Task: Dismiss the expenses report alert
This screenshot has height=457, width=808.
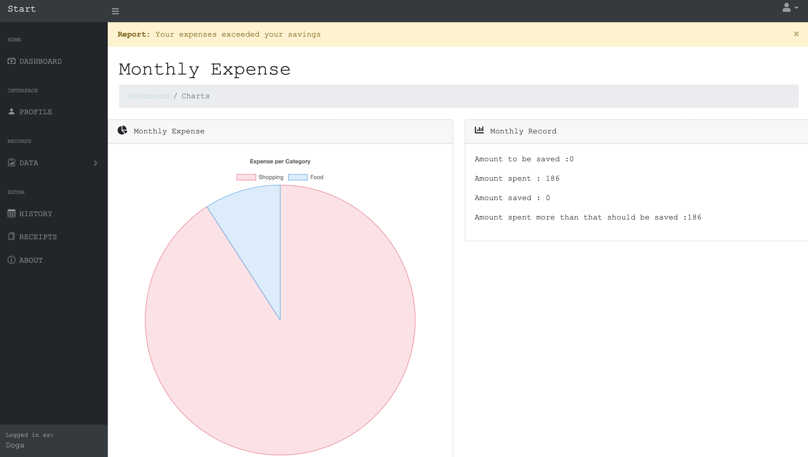Action: point(796,34)
